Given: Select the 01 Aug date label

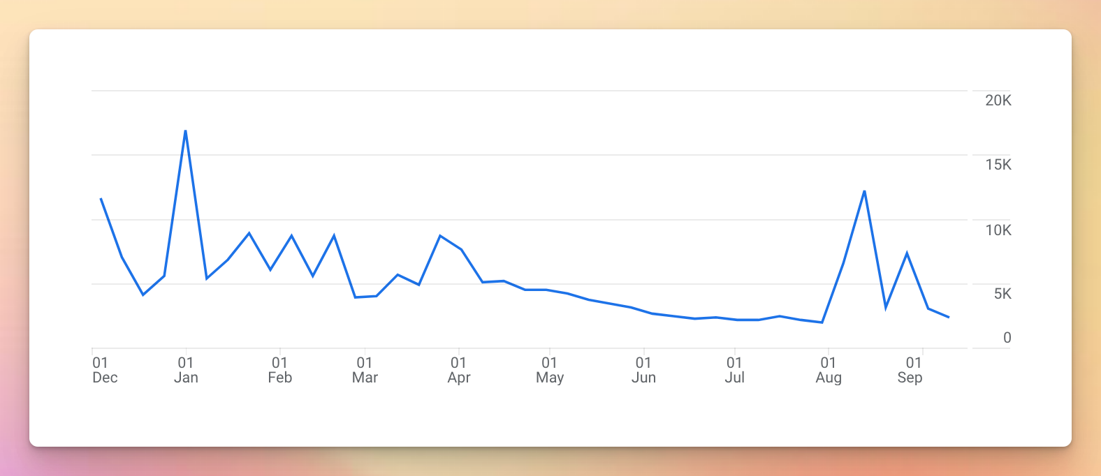Looking at the screenshot, I should (829, 370).
